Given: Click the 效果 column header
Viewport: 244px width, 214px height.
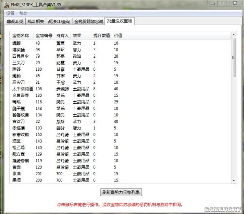Looking at the screenshot, I should click(x=81, y=36).
